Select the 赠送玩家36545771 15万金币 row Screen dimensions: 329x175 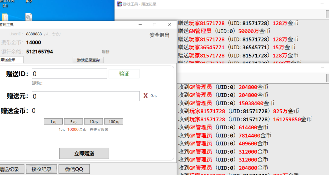[x=236, y=47]
